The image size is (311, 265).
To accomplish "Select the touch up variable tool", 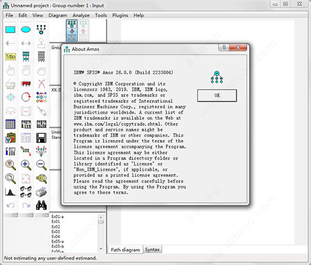I will (41, 111).
